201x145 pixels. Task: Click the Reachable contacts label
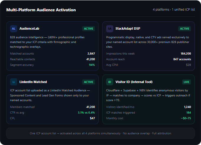[x=22, y=59]
